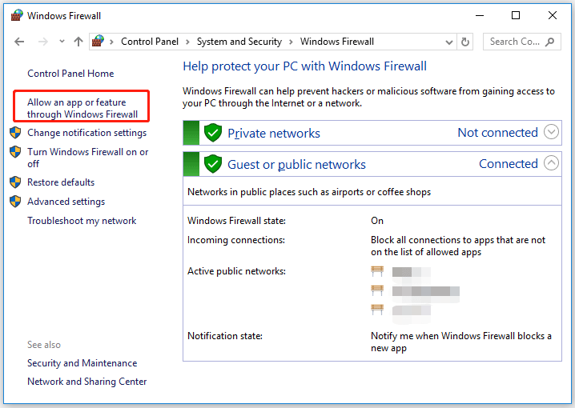575x408 pixels.
Task: Click the Connected status text
Action: 509,164
